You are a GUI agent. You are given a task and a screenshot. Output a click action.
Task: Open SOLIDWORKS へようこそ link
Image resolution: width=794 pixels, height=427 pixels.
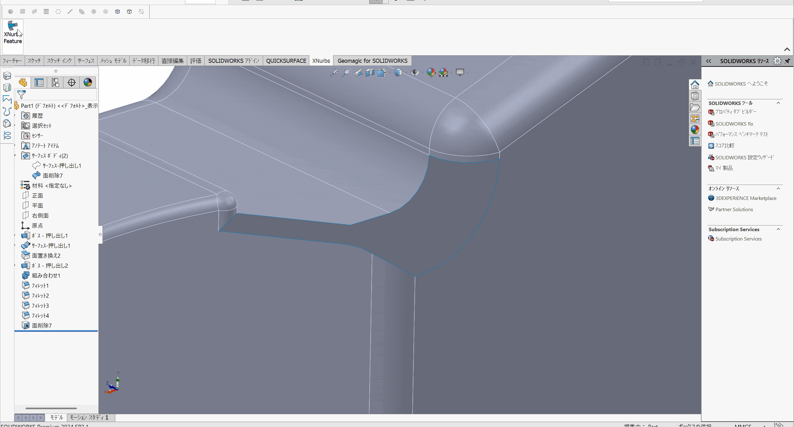741,84
